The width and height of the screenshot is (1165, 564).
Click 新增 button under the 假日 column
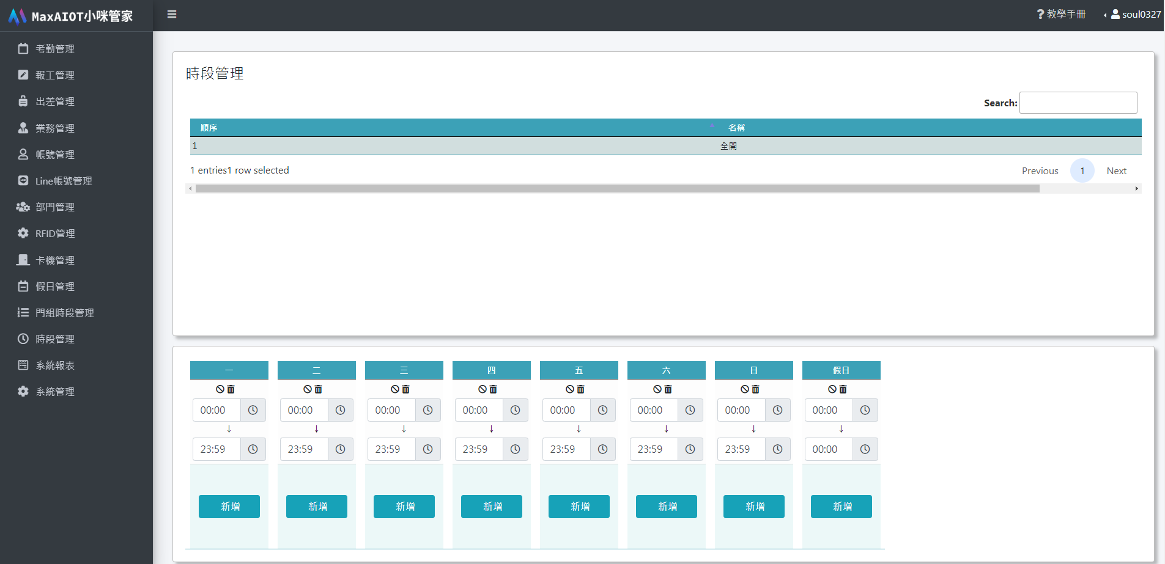point(841,507)
